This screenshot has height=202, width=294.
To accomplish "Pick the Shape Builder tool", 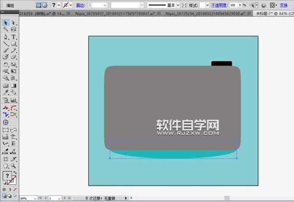I will coord(5,78).
